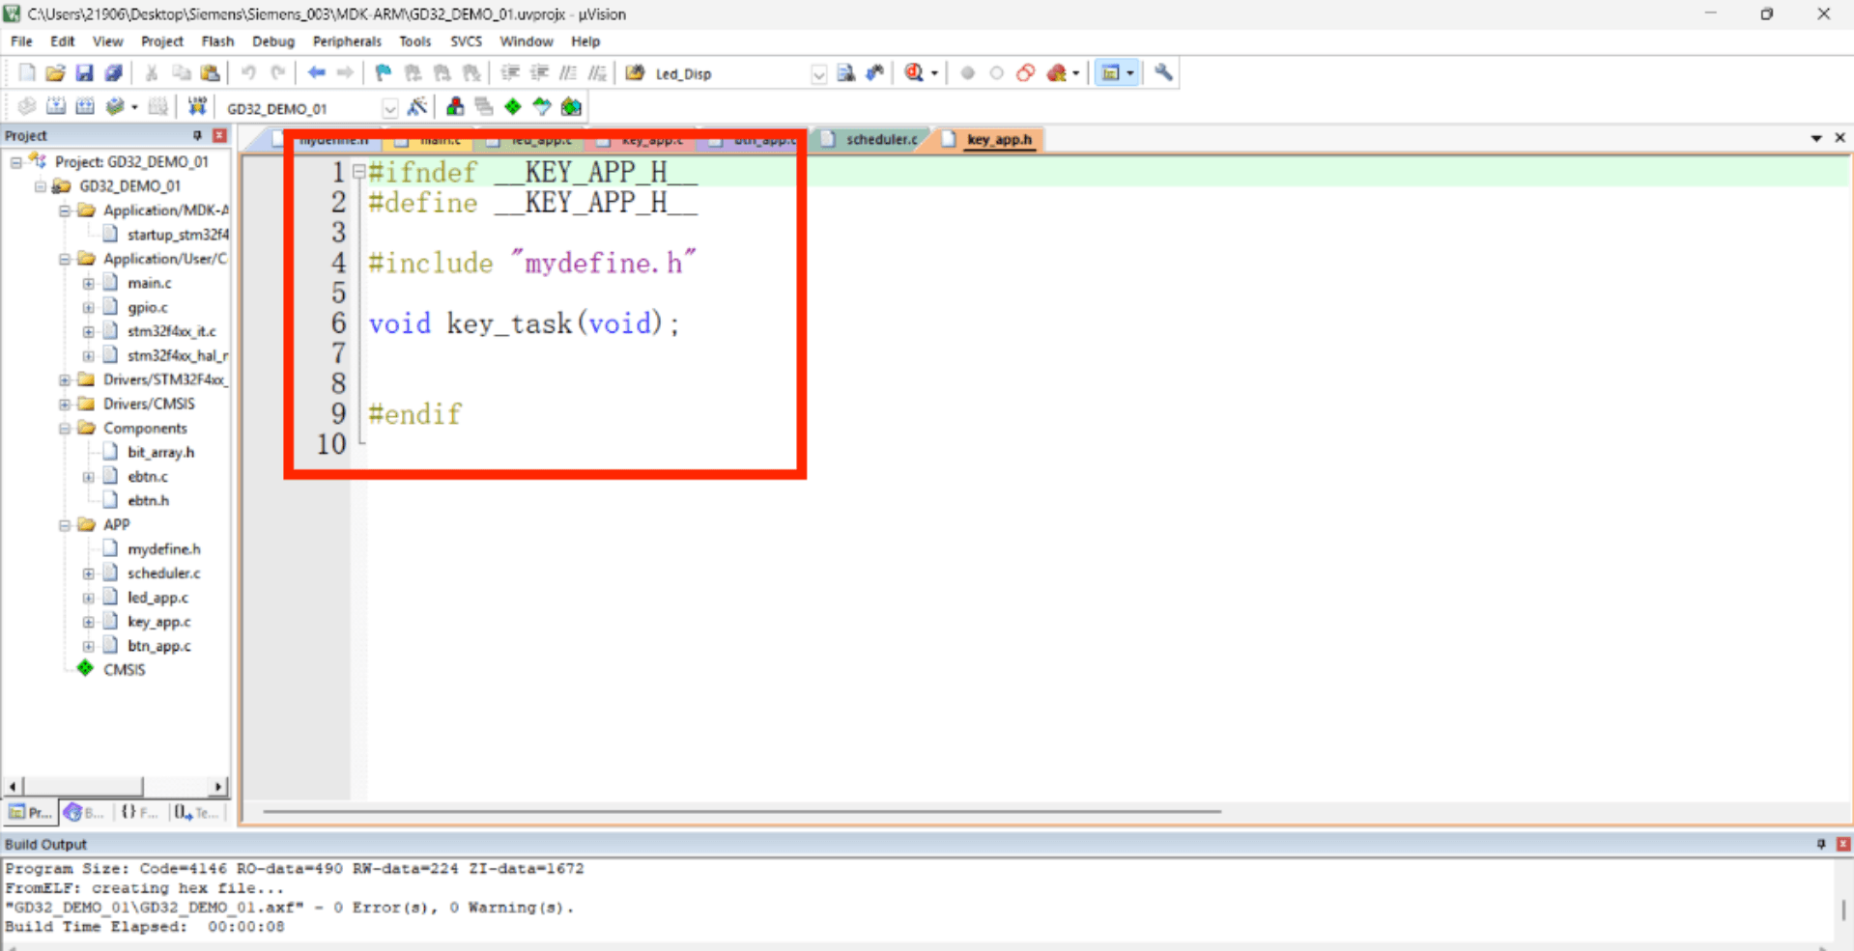Open Manage Run-Time Environment green diamond
This screenshot has height=951, width=1854.
[x=513, y=107]
